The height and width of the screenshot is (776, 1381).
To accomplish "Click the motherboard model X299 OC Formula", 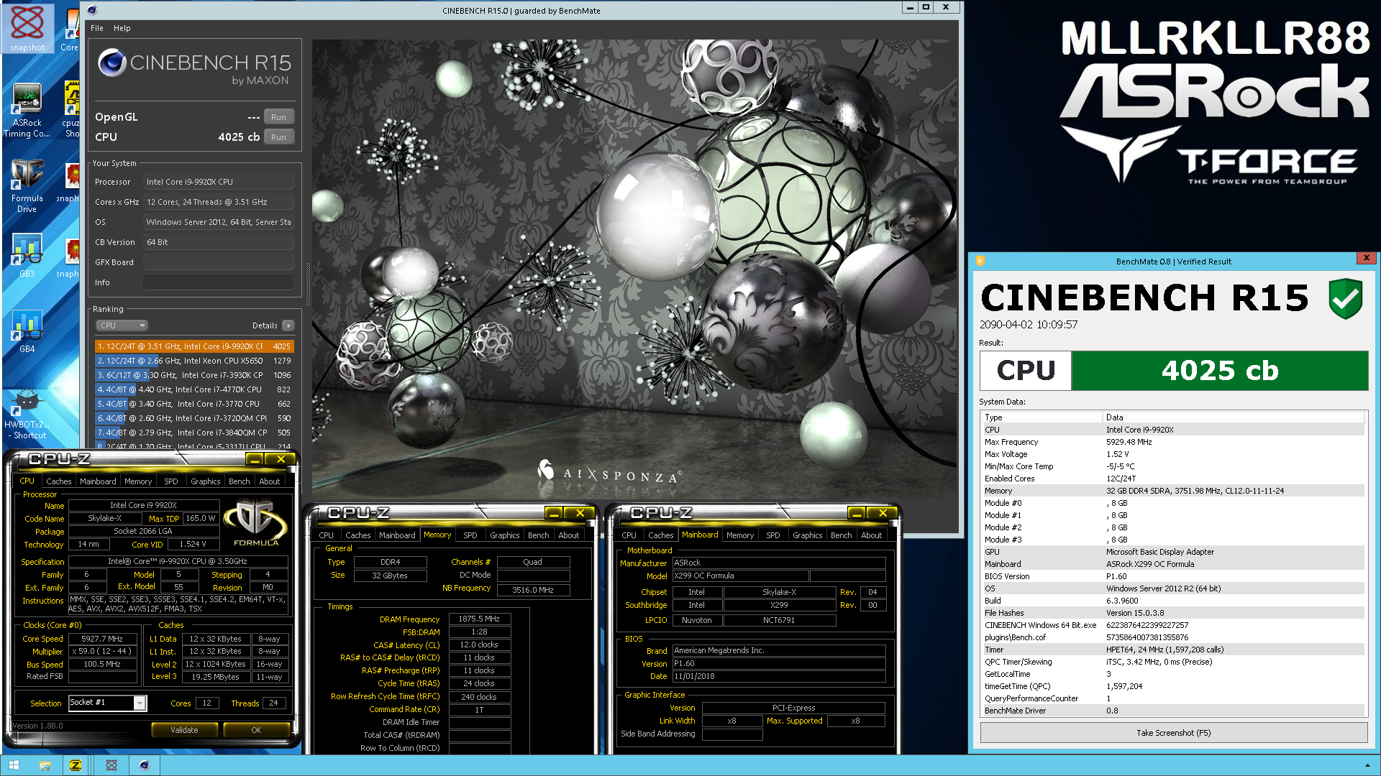I will point(740,576).
